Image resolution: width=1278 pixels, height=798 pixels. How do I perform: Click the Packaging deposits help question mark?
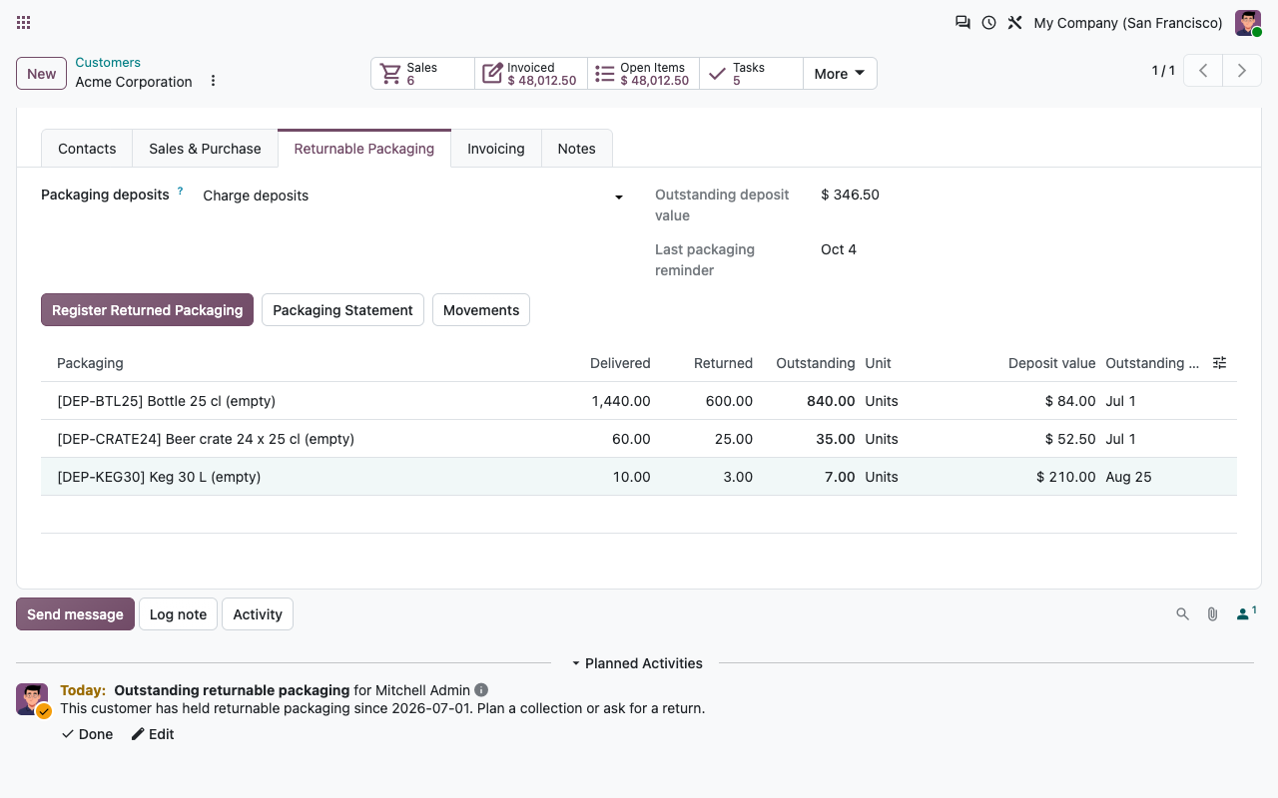click(181, 191)
